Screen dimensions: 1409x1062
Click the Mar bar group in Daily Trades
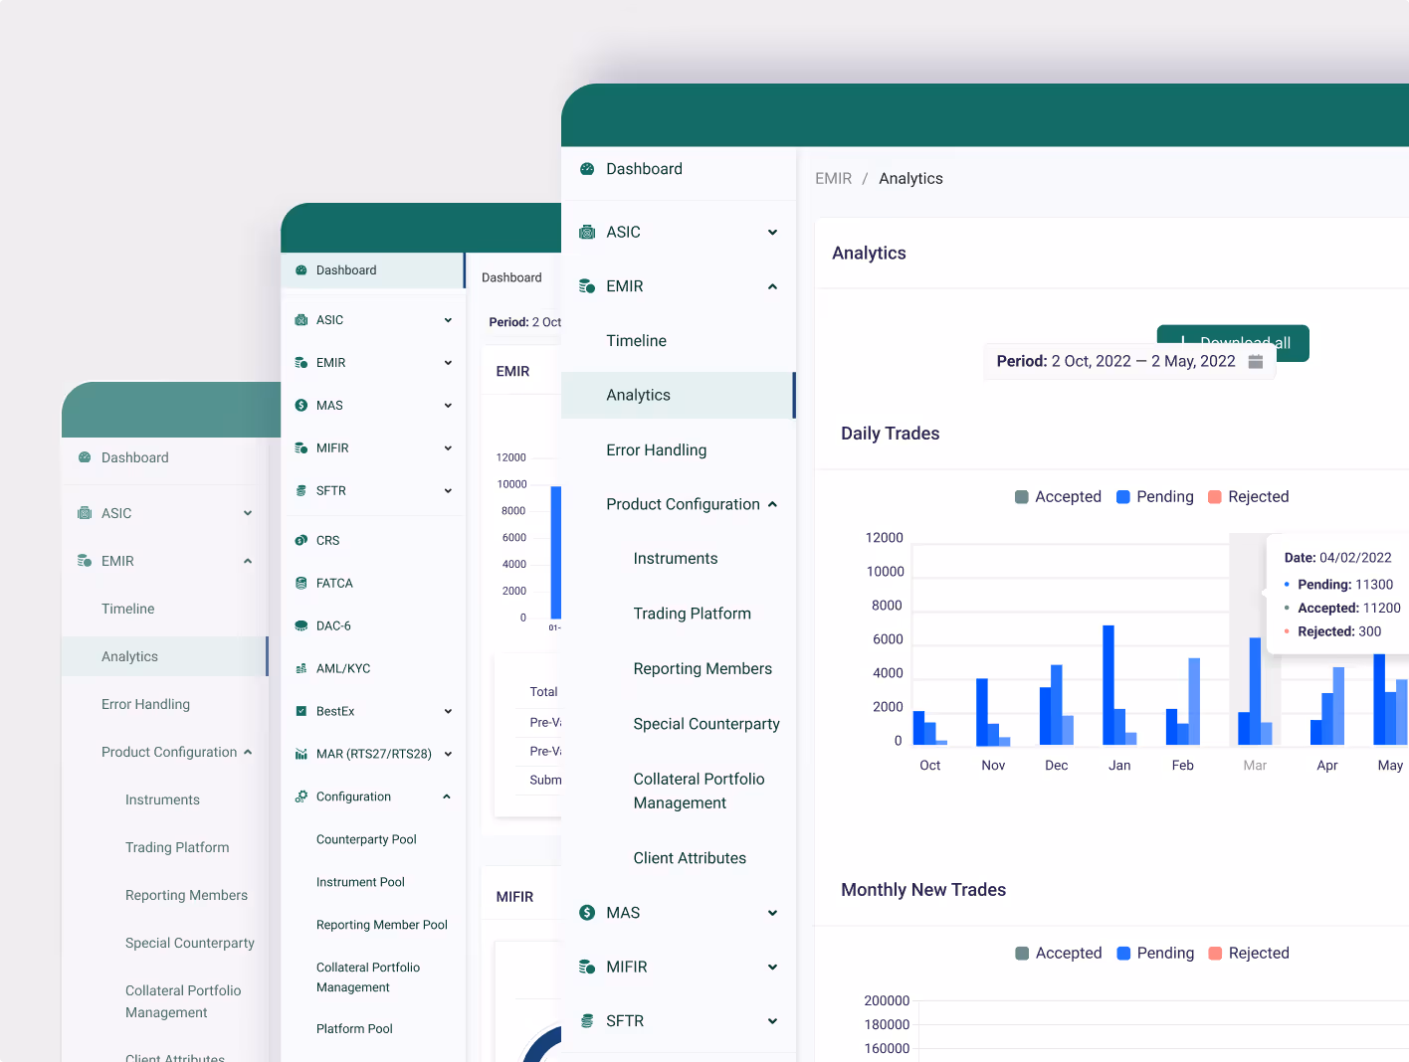click(x=1255, y=691)
